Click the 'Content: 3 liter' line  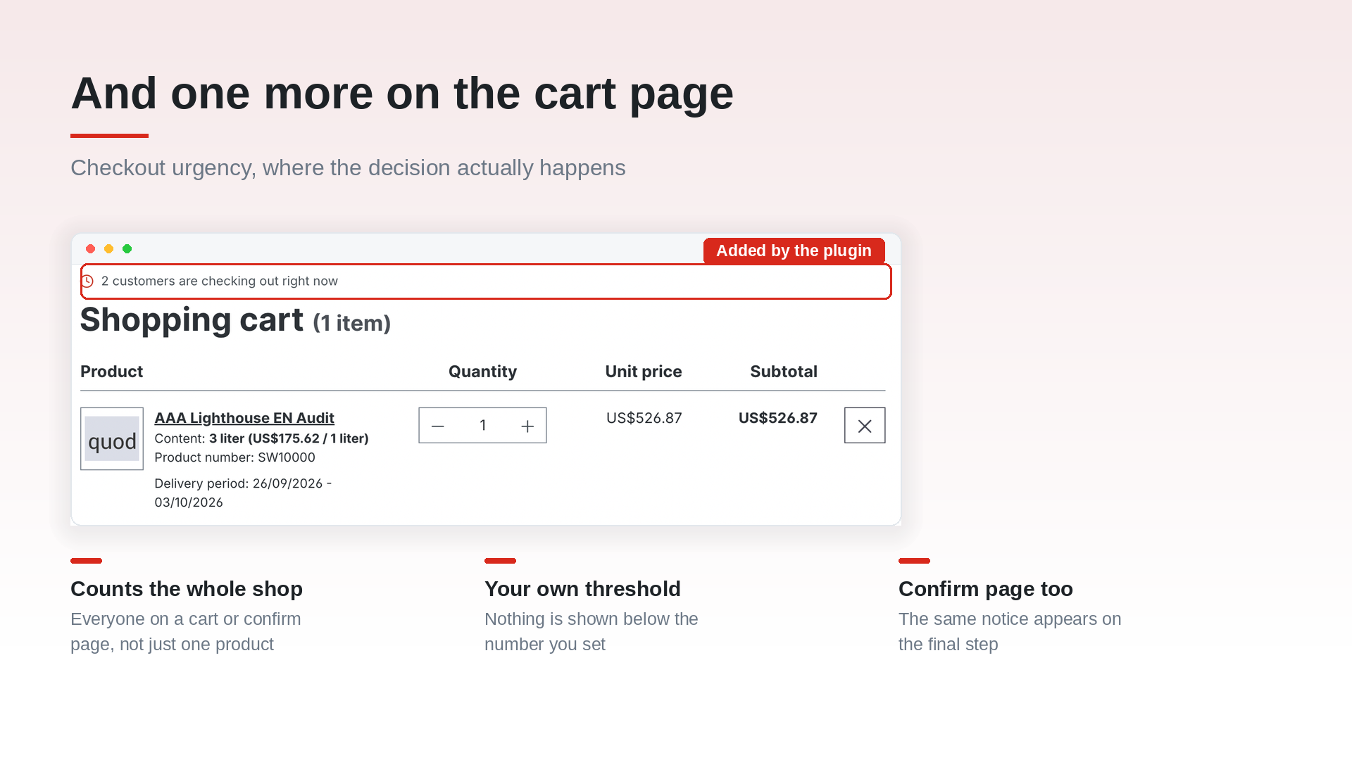(x=261, y=438)
